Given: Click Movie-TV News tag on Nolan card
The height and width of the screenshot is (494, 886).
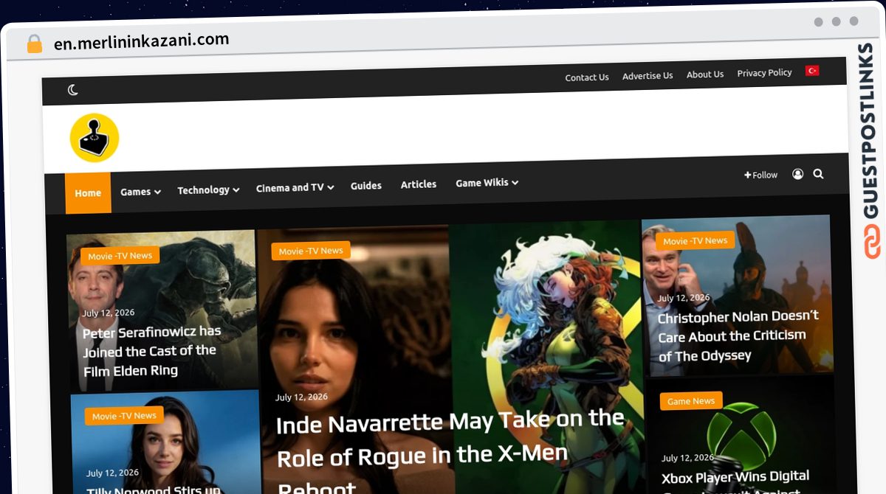Looking at the screenshot, I should pyautogui.click(x=695, y=241).
